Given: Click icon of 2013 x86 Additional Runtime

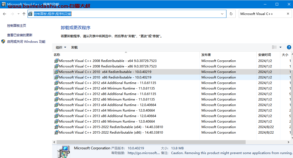Looking at the screenshot, I should [x=56, y=116].
